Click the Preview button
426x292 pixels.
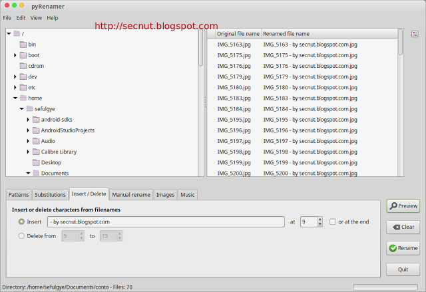click(x=403, y=206)
